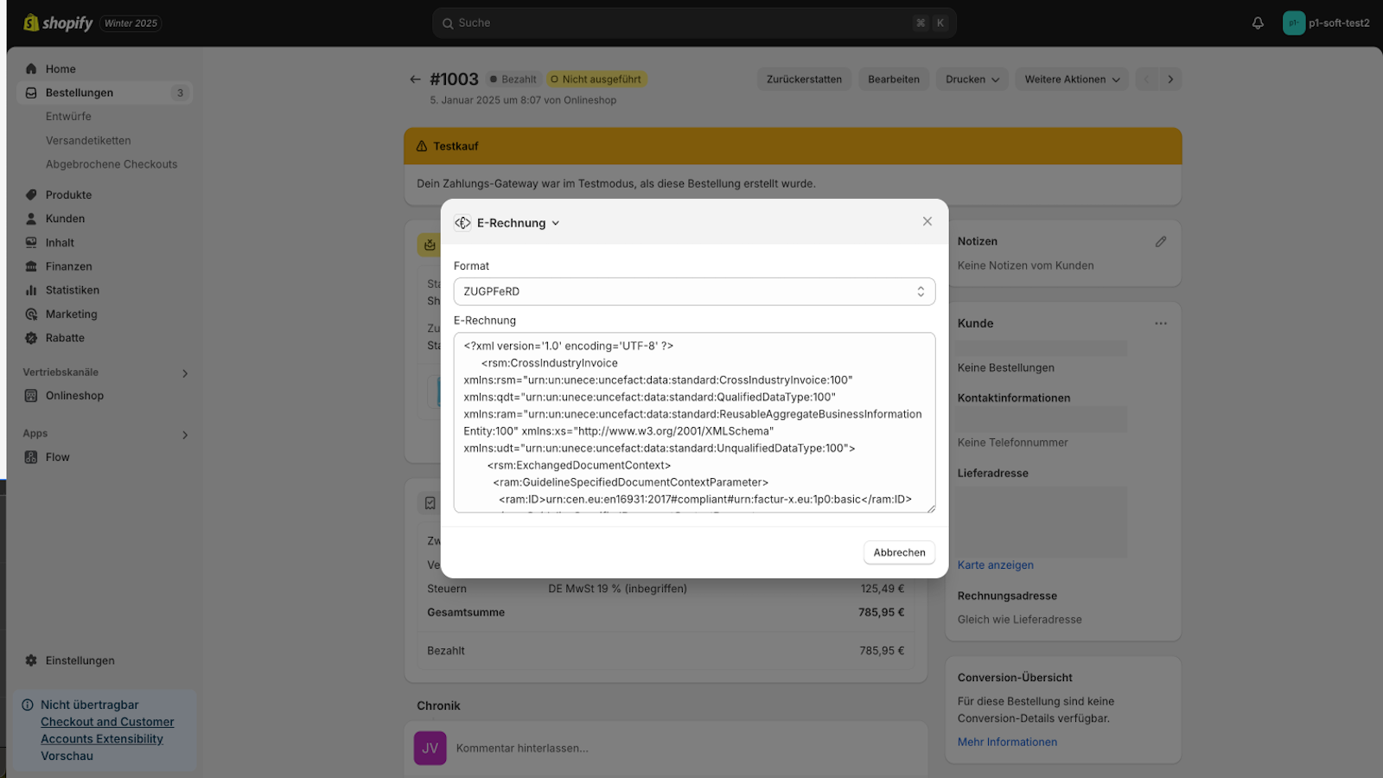Open the Format dropdown showing ZUGPFeRD
The height and width of the screenshot is (778, 1383).
(x=693, y=291)
